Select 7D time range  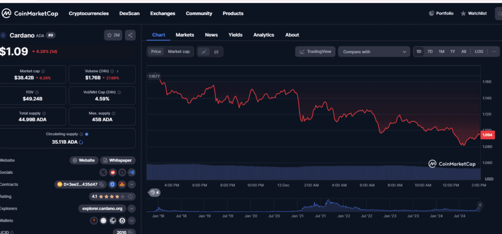click(430, 51)
